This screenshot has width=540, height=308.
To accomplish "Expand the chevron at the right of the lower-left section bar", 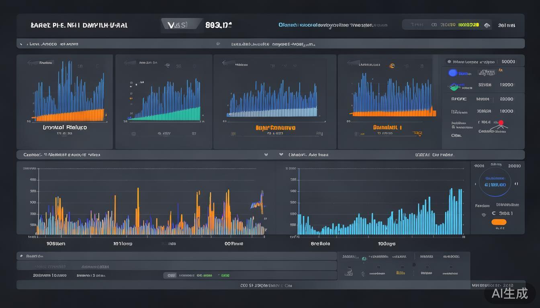I will tap(266, 154).
